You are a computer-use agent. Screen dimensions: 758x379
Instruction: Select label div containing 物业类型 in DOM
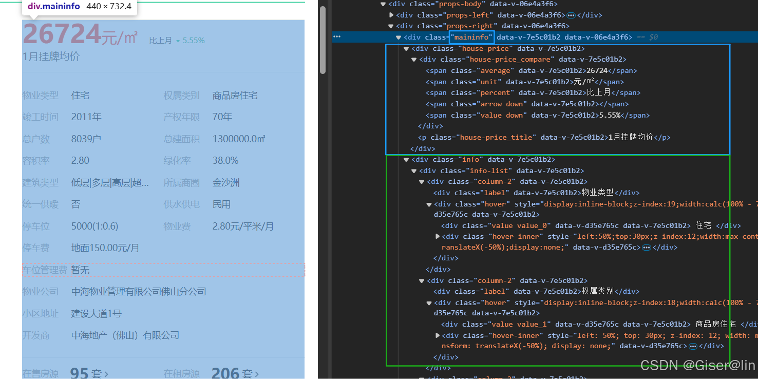tap(536, 193)
